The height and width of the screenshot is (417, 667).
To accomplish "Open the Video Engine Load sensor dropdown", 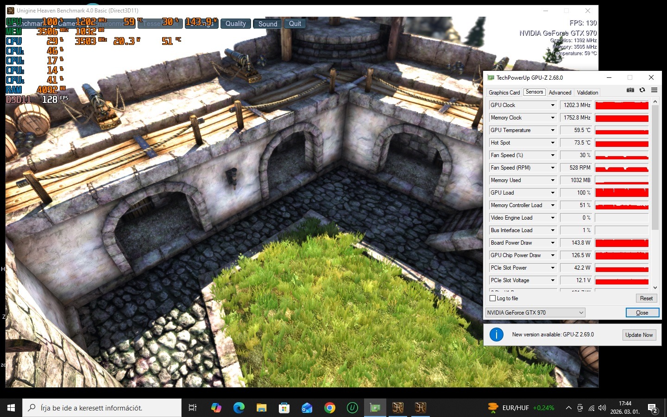I will pos(553,218).
